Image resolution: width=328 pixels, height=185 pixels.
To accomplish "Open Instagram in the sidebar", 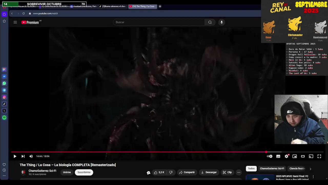I will pos(4,97).
